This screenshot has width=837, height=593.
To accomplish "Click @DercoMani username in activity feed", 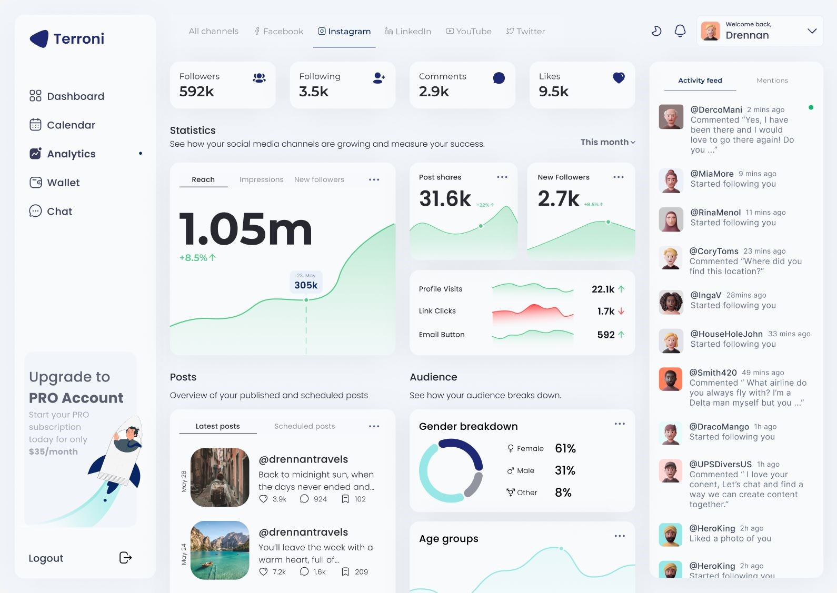I will (x=716, y=109).
